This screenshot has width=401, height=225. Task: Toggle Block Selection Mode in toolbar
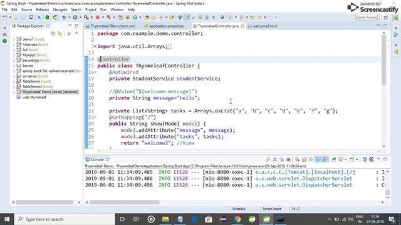207,17
